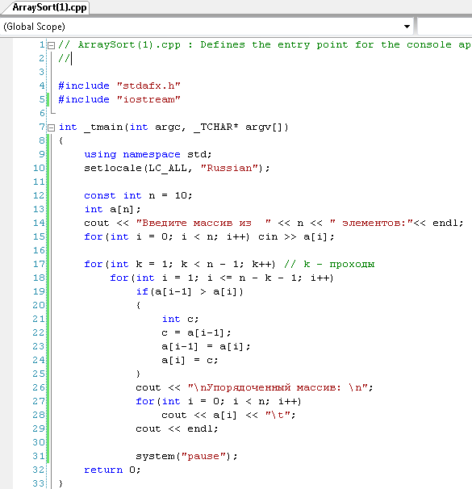
Task: Click on the _tmain function name
Action: (x=104, y=127)
